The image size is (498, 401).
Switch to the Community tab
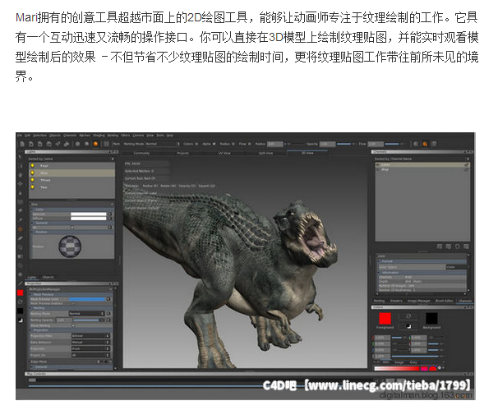coord(141,153)
